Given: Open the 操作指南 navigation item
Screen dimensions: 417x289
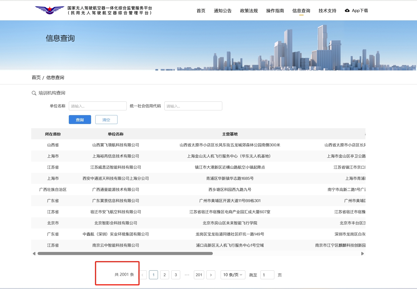Looking at the screenshot, I should pyautogui.click(x=275, y=11).
